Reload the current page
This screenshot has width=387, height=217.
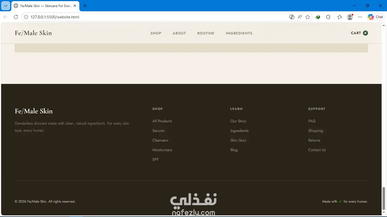16,17
